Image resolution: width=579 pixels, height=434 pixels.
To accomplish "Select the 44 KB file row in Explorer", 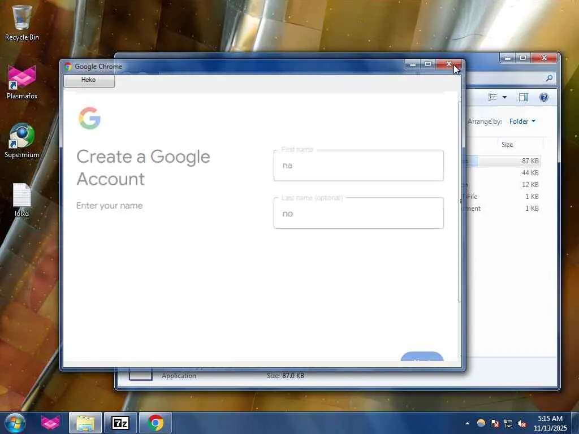I will (x=503, y=173).
